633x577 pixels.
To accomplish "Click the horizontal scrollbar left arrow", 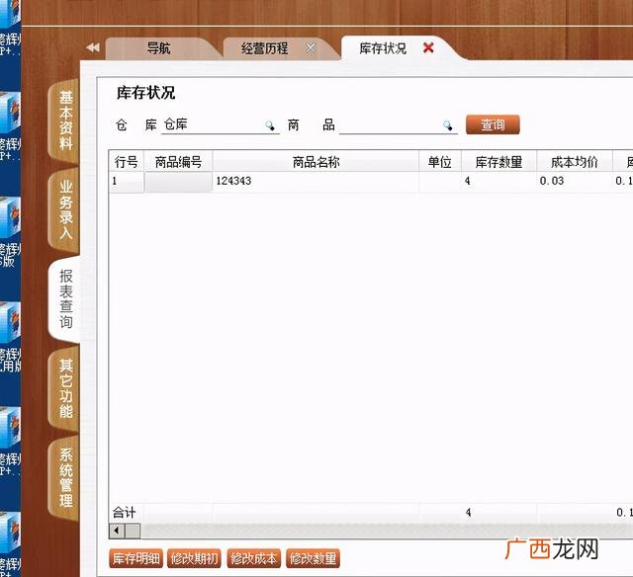I will [117, 531].
